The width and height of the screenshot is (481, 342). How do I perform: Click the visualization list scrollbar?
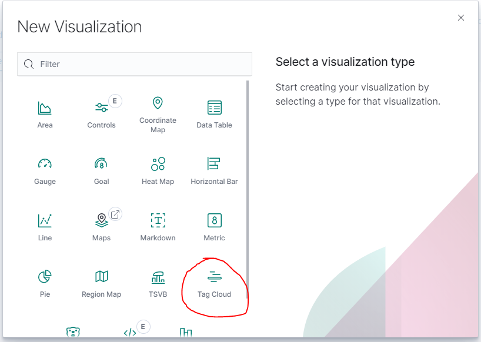click(247, 189)
